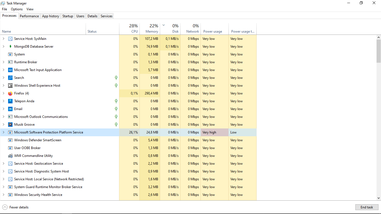Click the vertical scrollbar thumb
381x214 pixels.
click(378, 51)
